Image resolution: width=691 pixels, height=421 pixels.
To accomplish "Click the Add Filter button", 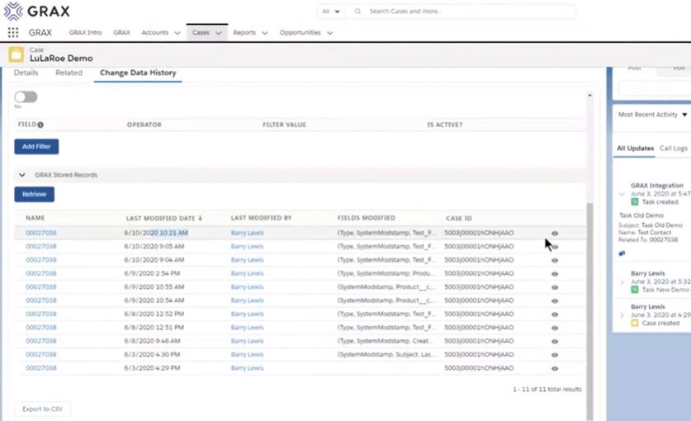I will point(36,146).
